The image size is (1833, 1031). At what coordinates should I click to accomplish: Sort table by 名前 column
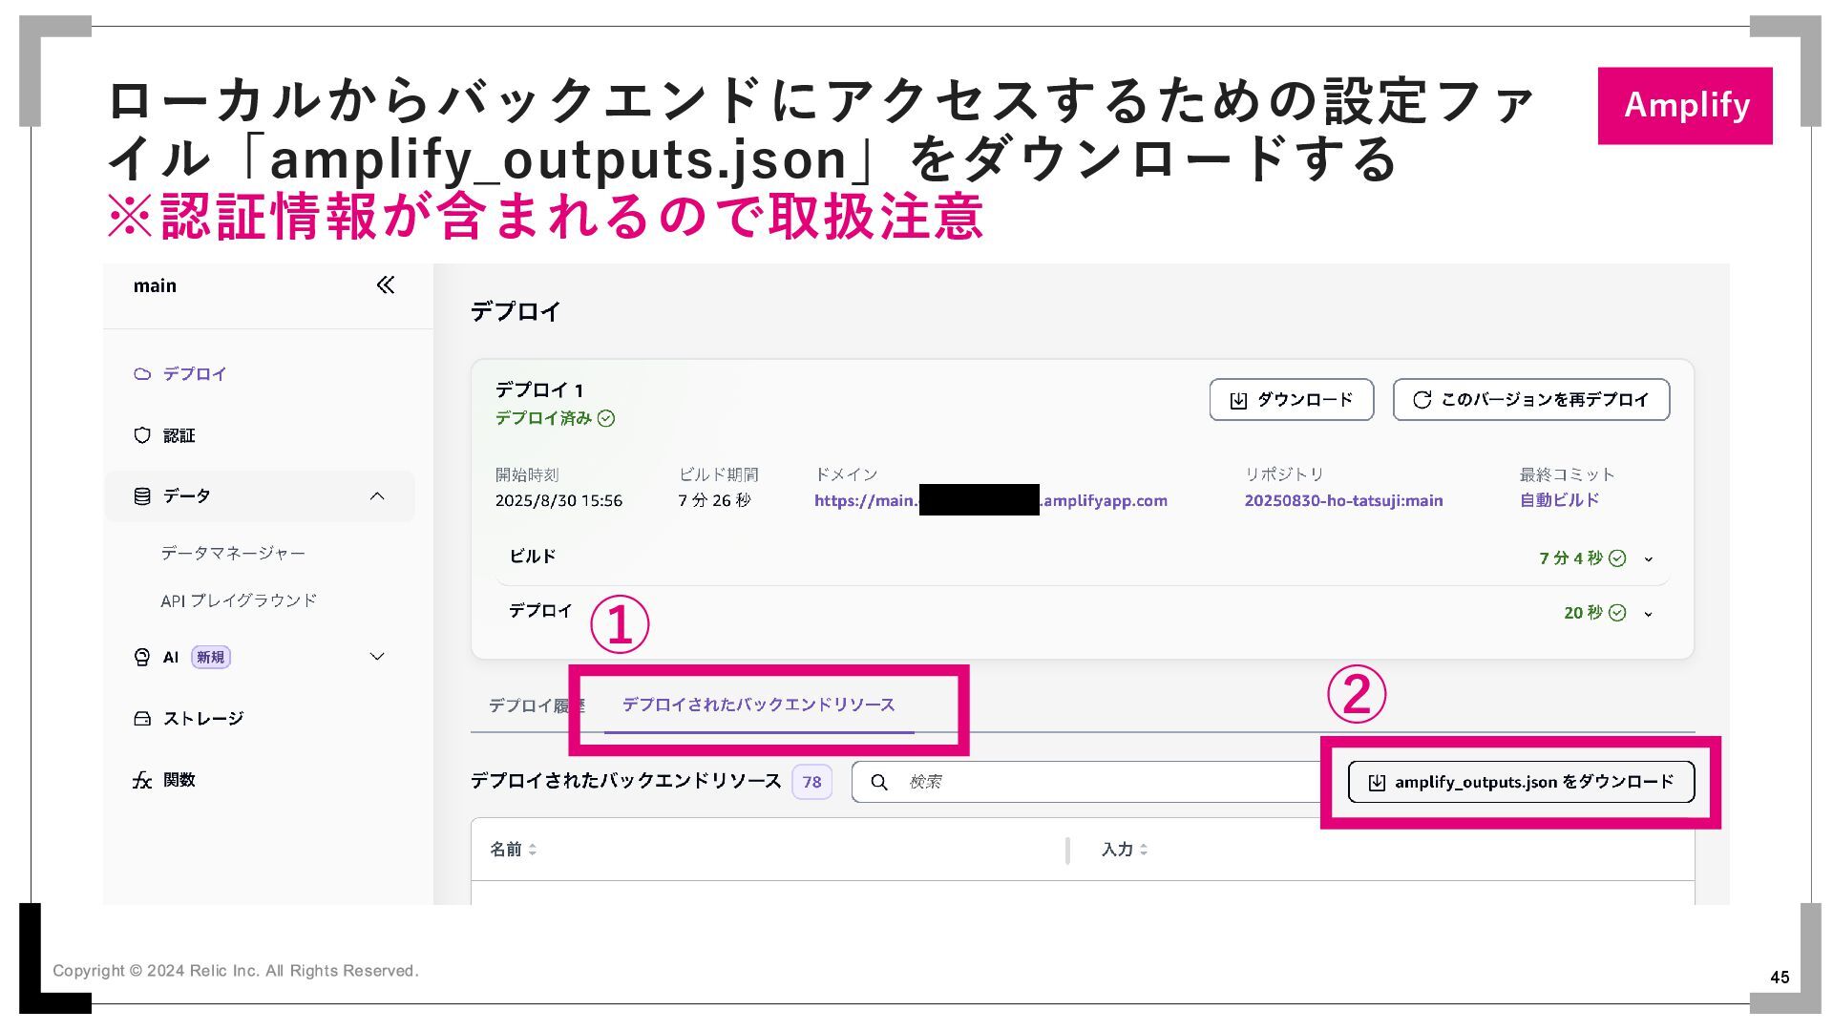[x=513, y=850]
